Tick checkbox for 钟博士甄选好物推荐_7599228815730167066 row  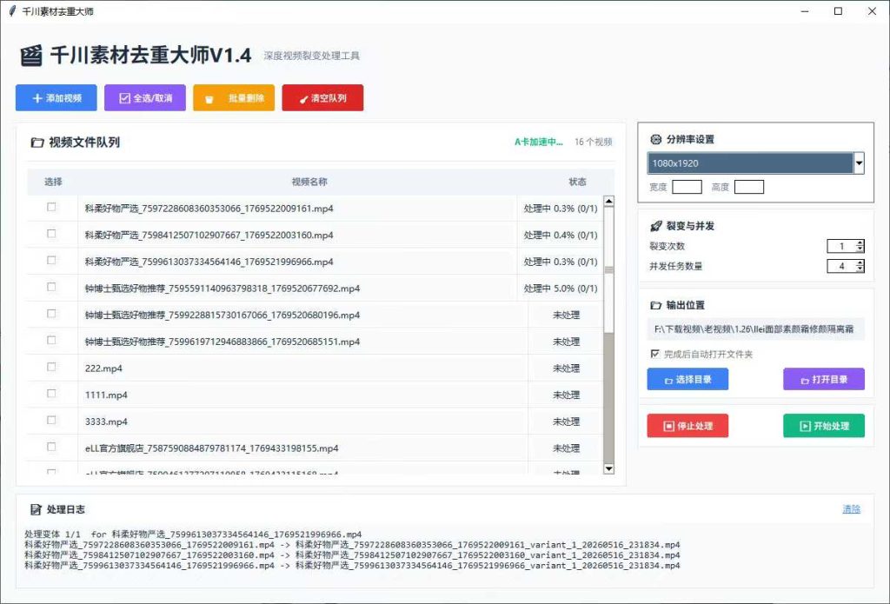pos(51,314)
